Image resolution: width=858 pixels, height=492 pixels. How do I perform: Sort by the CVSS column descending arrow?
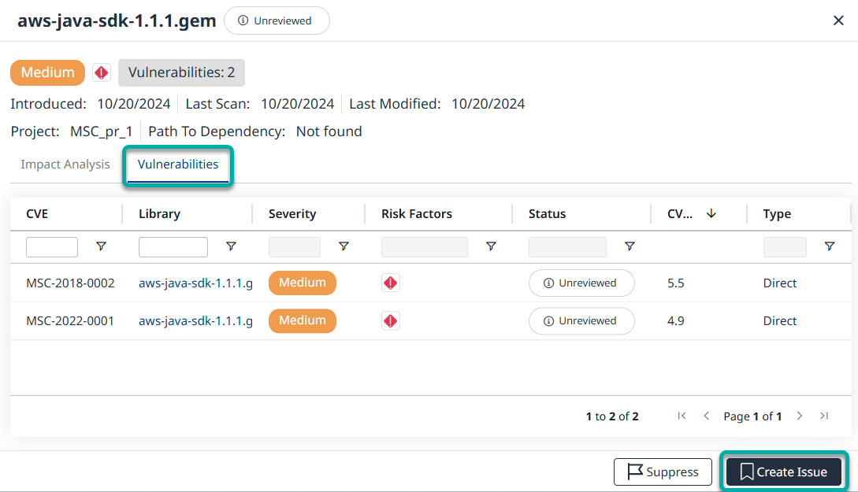[x=711, y=213]
